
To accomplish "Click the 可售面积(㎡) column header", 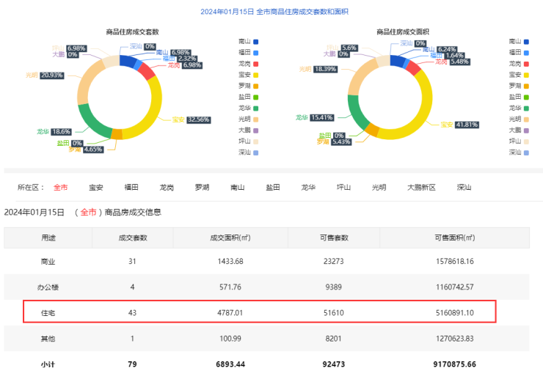I will (453, 237).
